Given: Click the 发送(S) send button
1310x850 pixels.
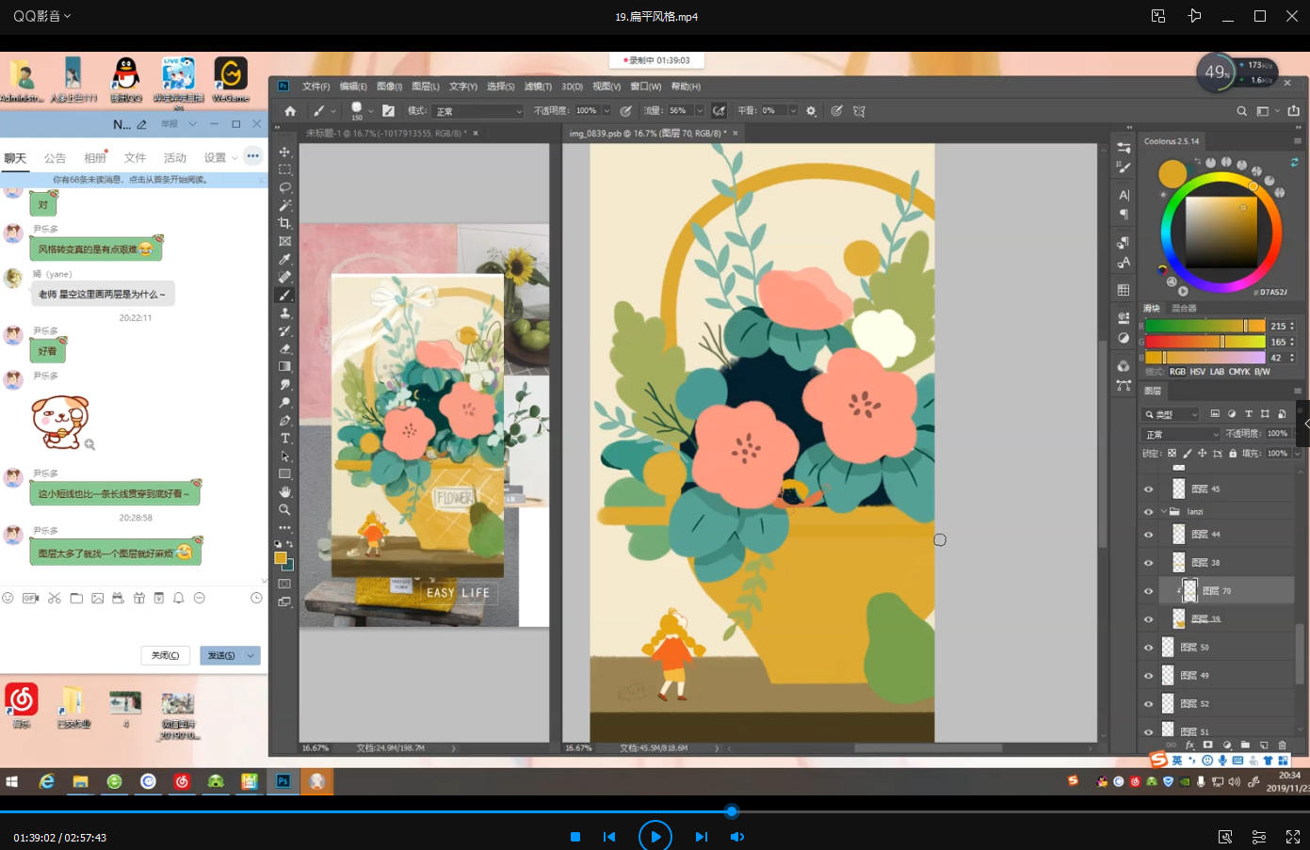Looking at the screenshot, I should 221,655.
